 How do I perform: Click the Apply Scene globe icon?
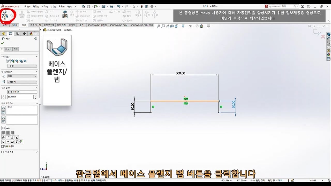pos(202,26)
